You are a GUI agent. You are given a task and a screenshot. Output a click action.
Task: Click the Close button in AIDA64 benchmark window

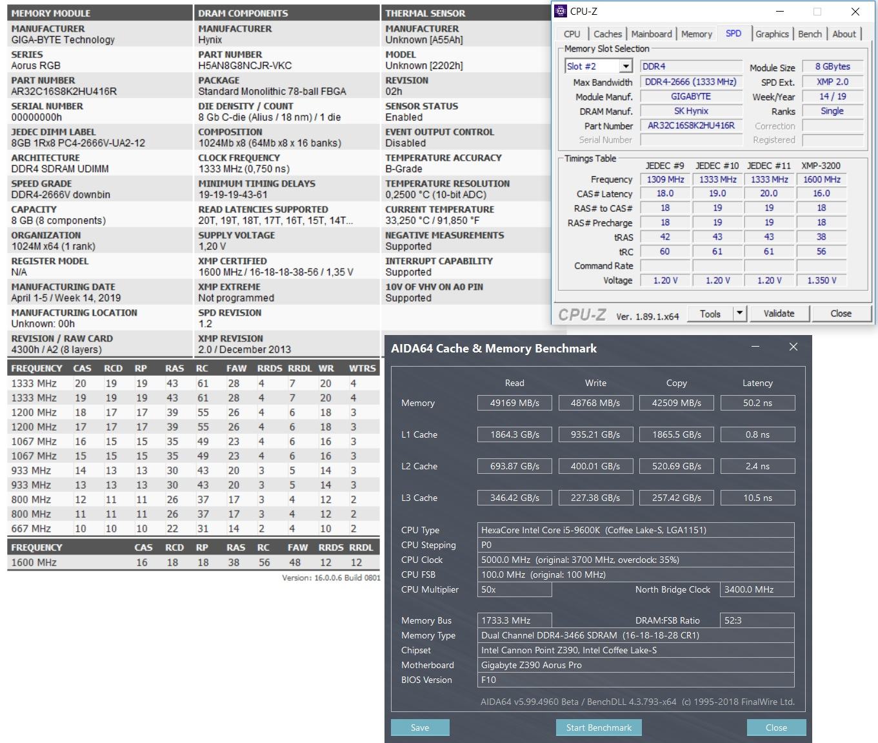[776, 728]
